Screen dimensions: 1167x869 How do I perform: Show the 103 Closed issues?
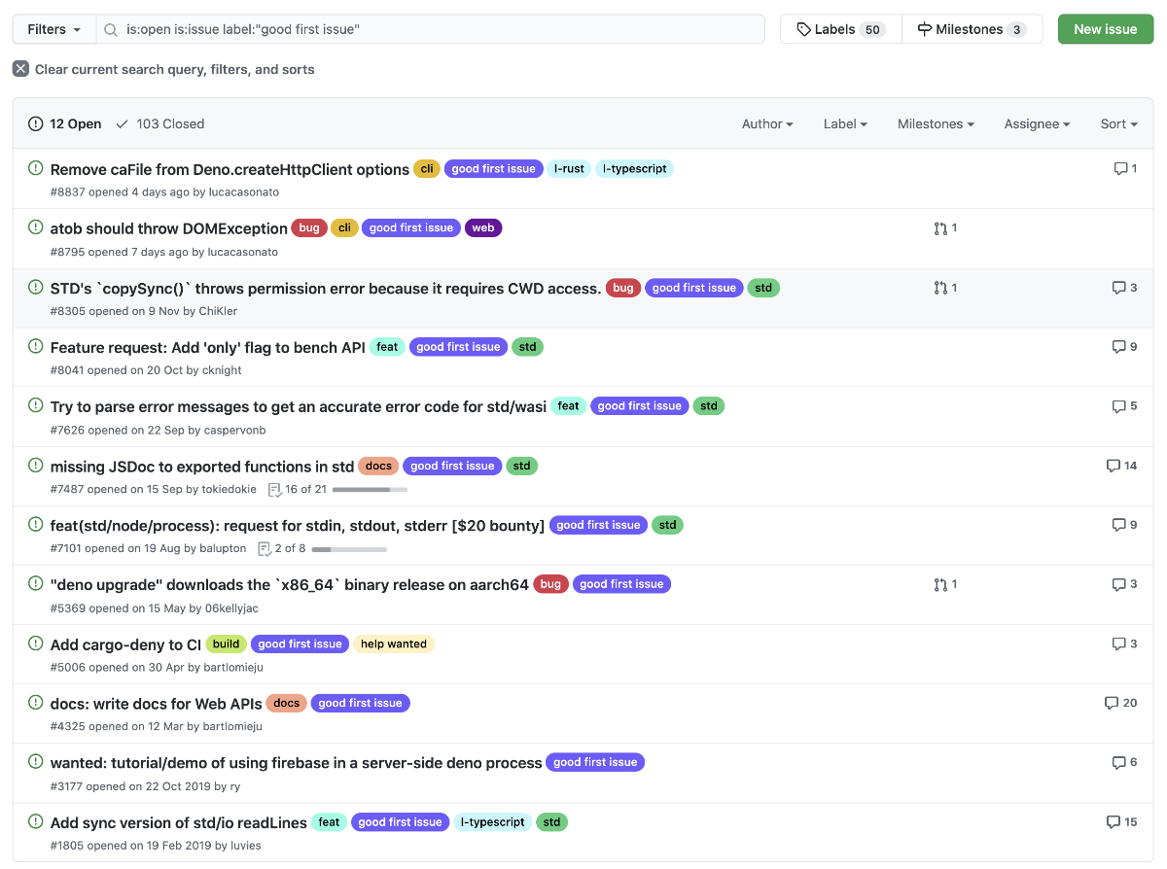(x=159, y=123)
